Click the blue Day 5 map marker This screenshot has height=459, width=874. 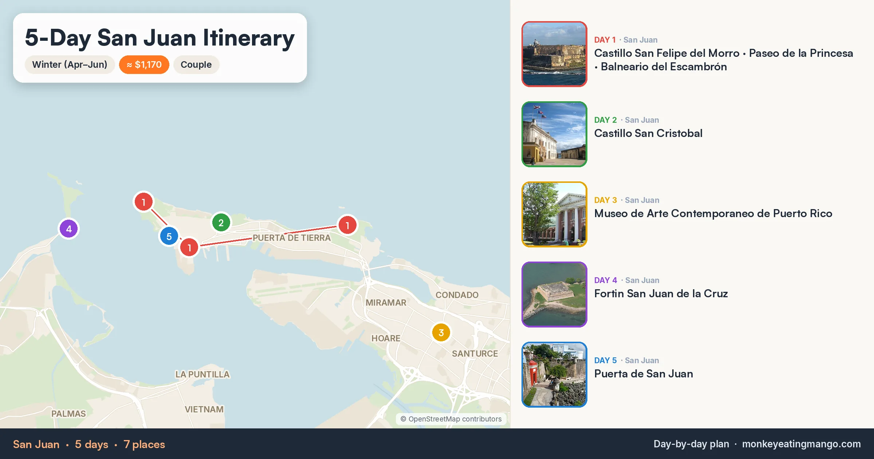coord(169,236)
